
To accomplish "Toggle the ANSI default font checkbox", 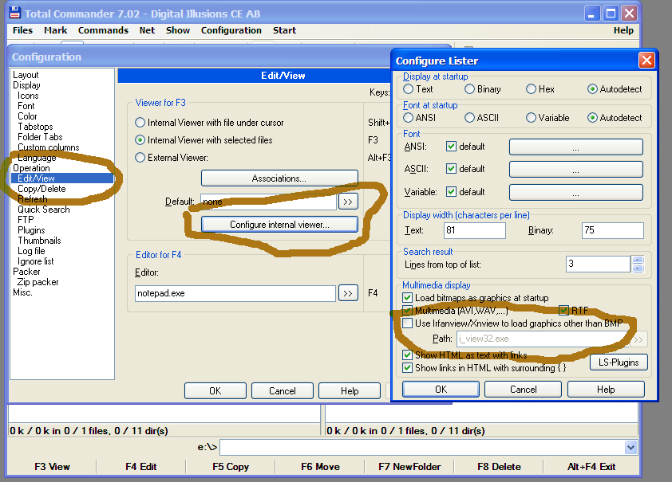I will [x=451, y=147].
